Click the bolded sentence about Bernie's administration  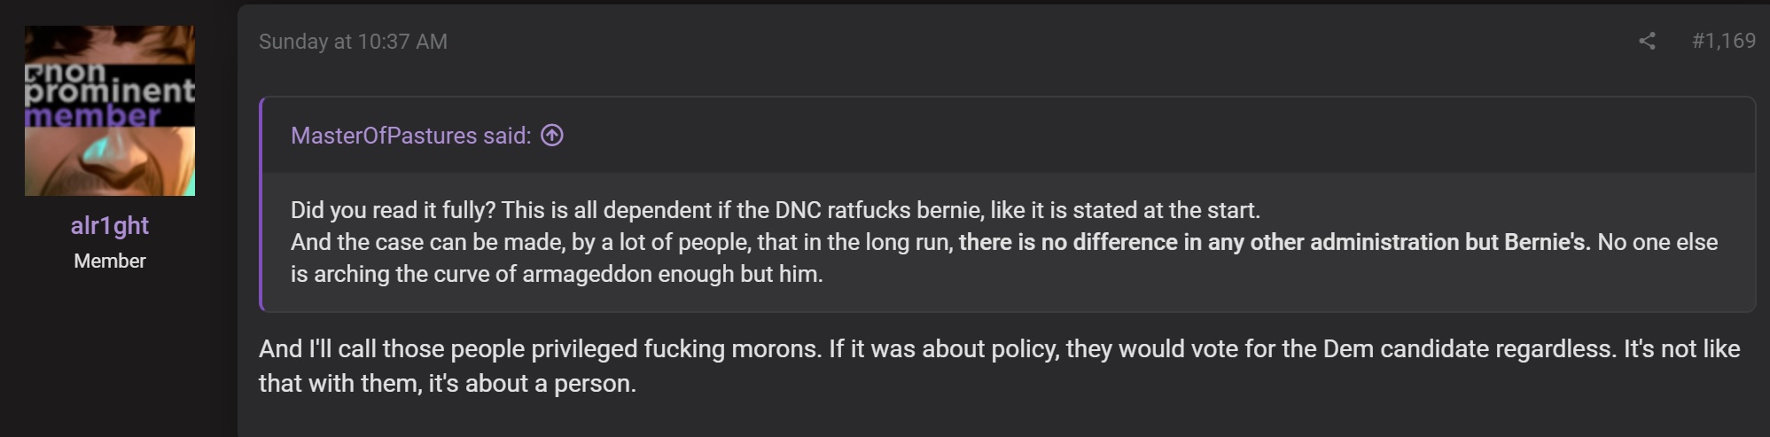1275,242
